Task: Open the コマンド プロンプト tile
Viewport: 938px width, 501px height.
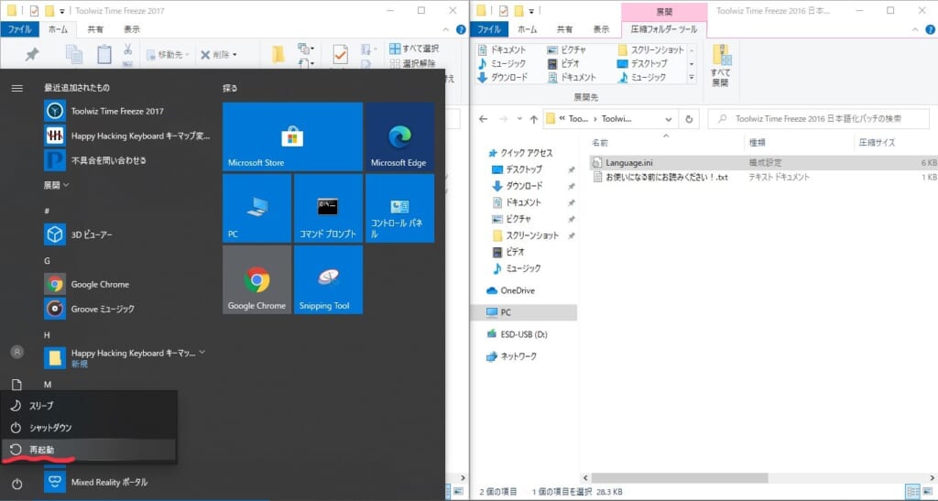Action: (329, 208)
